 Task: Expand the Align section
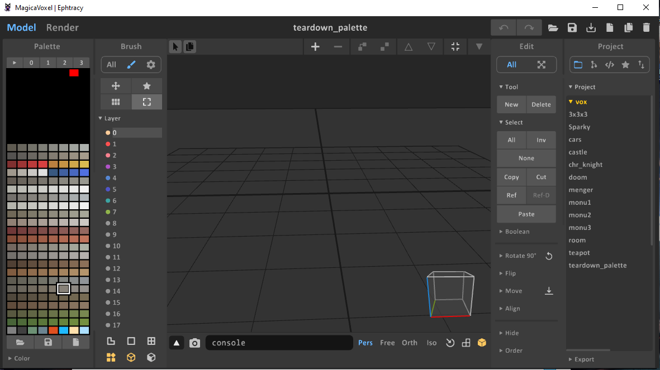click(x=509, y=309)
